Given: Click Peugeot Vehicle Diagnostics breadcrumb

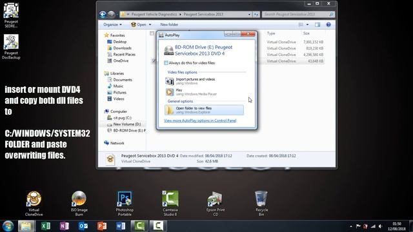Looking at the screenshot, I should pyautogui.click(x=154, y=14).
